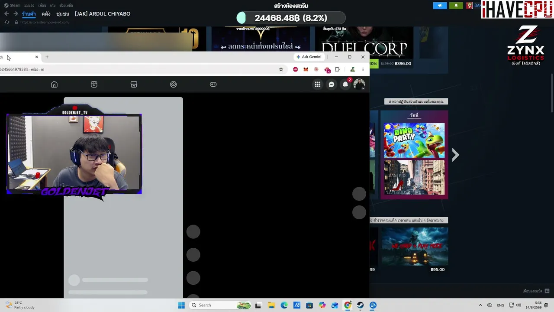
Task: Open Duel Corp game banner
Action: tap(364, 42)
